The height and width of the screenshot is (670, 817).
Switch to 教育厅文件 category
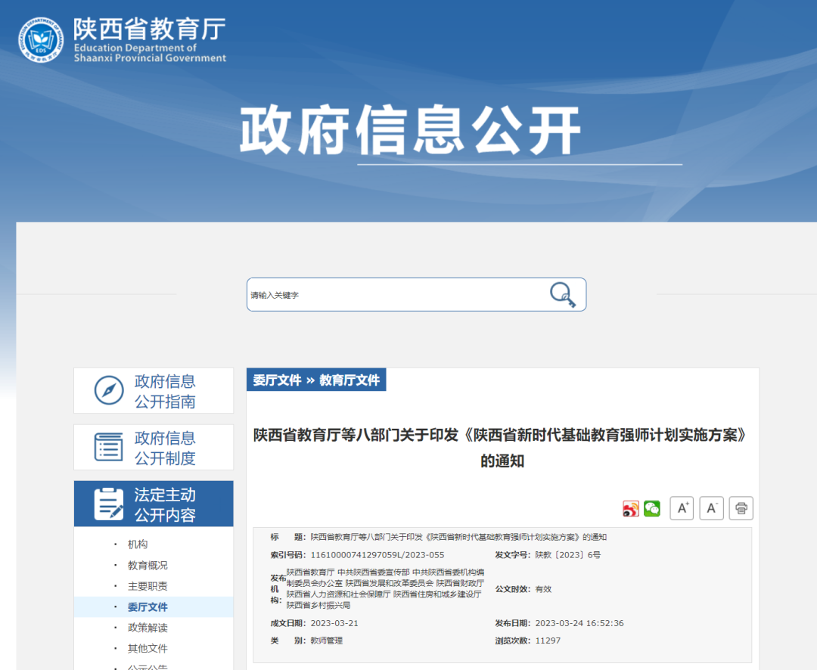click(x=349, y=380)
